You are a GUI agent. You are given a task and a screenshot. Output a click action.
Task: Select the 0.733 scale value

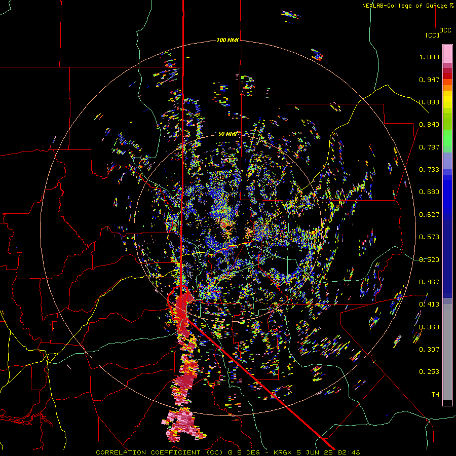[429, 170]
